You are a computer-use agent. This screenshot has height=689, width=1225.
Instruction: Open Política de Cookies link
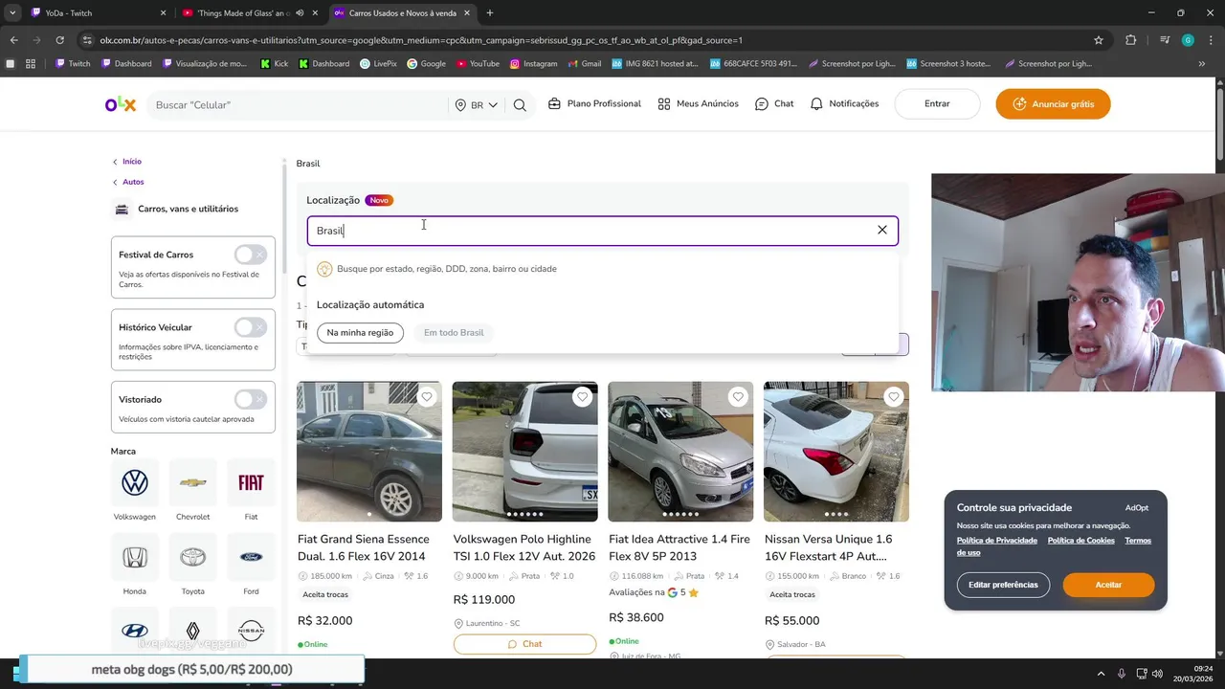1081,541
